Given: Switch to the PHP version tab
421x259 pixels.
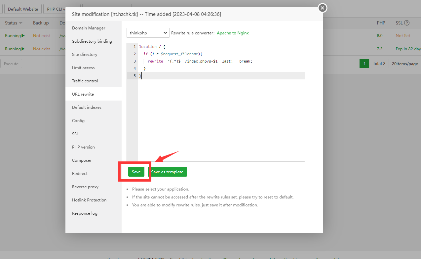Looking at the screenshot, I should (x=83, y=147).
